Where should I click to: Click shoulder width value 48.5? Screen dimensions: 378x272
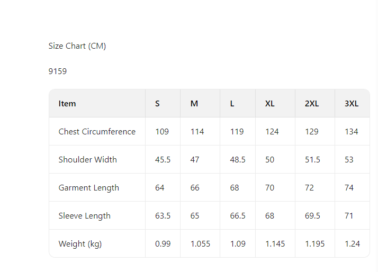point(238,159)
